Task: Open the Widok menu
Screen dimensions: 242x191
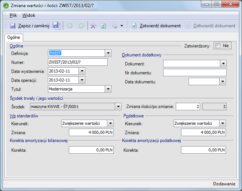Action: tap(29, 15)
